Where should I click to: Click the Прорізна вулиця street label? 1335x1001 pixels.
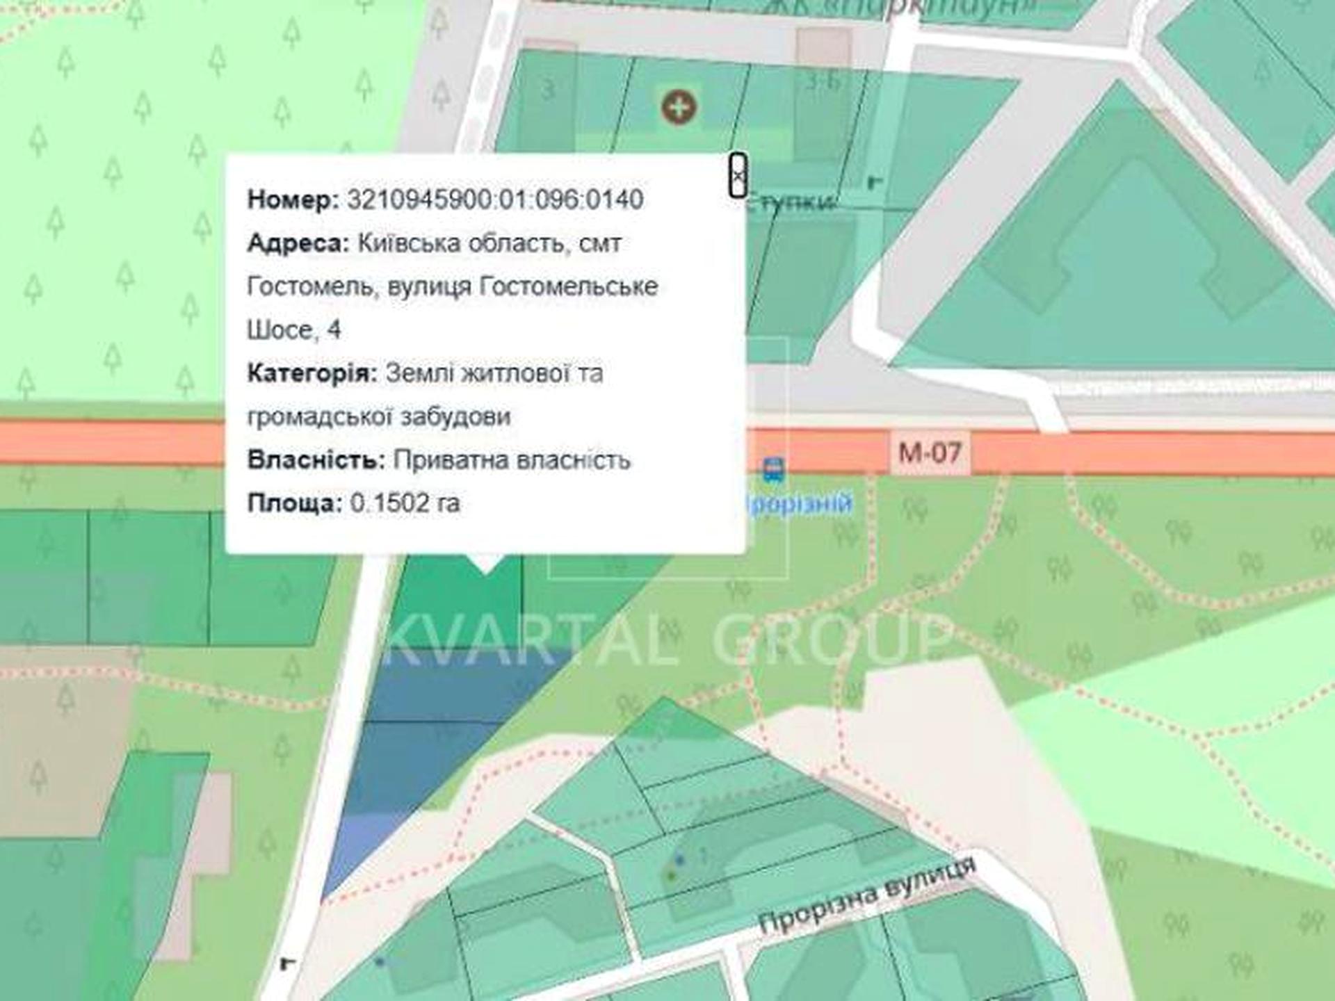tap(866, 896)
